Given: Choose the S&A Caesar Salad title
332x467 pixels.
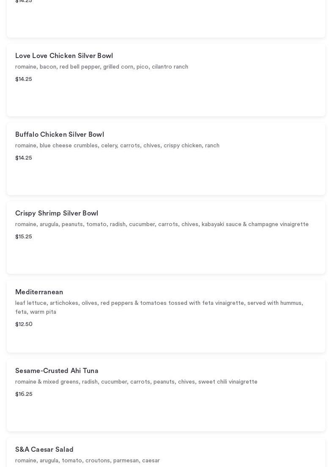Looking at the screenshot, I should tap(44, 450).
